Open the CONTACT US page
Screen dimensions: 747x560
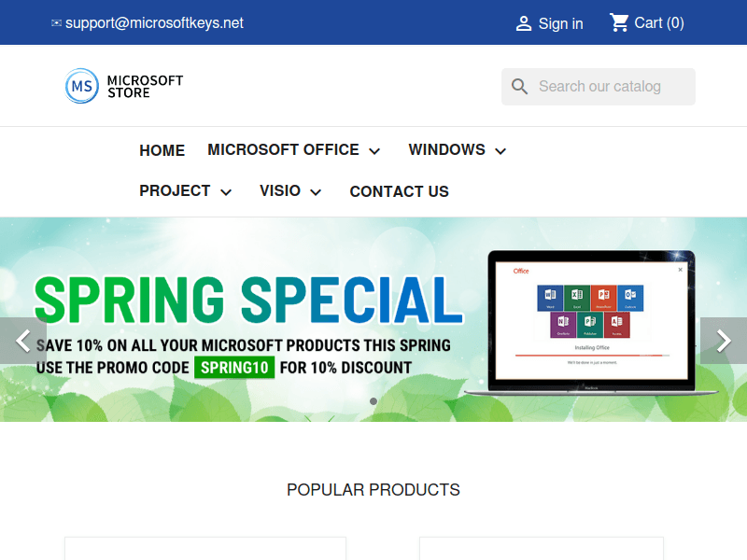pos(400,191)
